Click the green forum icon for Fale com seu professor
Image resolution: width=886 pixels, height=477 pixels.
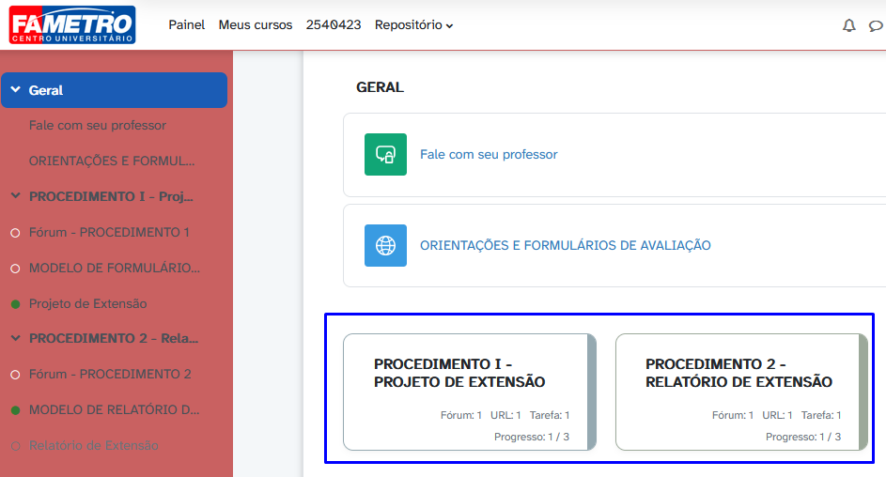tap(385, 154)
